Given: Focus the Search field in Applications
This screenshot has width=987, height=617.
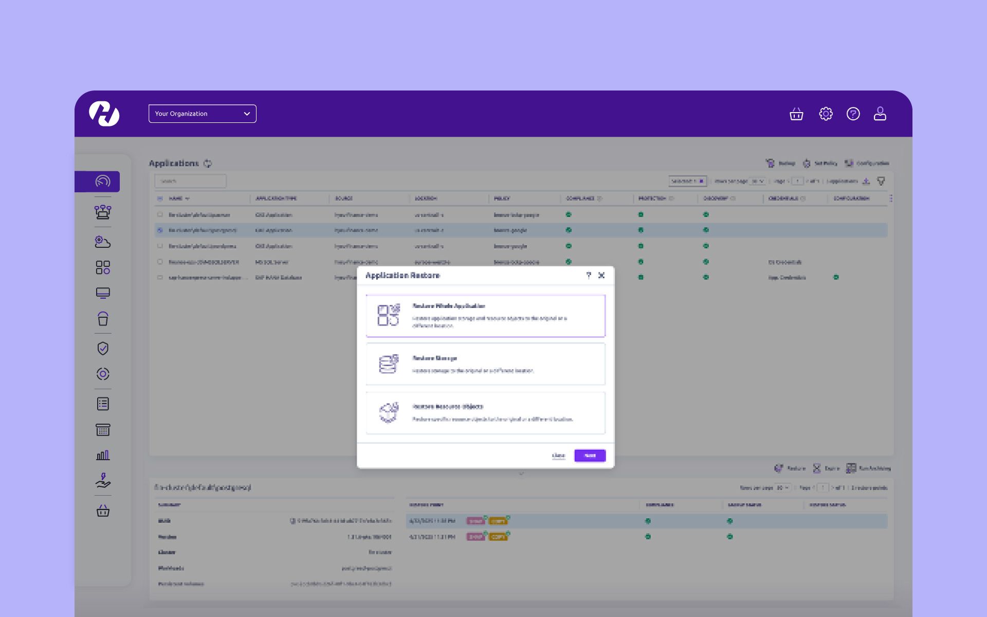Looking at the screenshot, I should [x=190, y=181].
